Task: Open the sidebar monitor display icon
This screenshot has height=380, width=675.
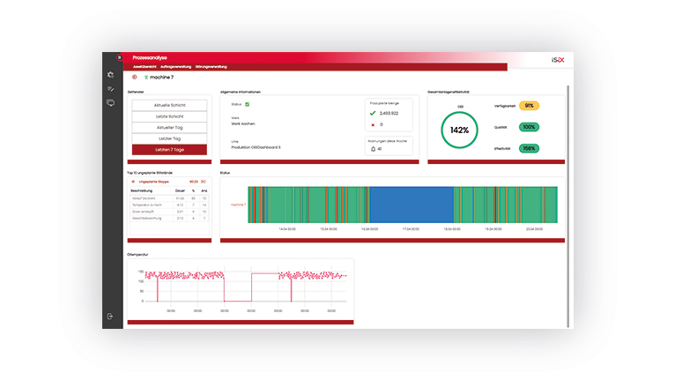Action: 111,102
